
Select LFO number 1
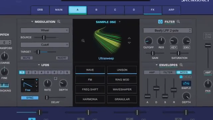coord(22,72)
